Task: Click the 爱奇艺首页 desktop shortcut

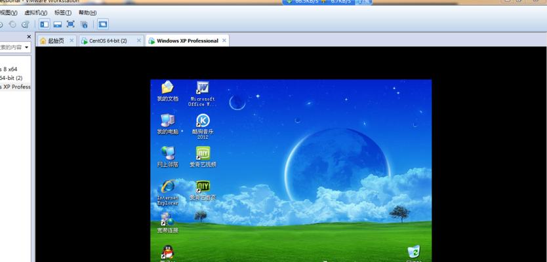Action: pos(203,190)
